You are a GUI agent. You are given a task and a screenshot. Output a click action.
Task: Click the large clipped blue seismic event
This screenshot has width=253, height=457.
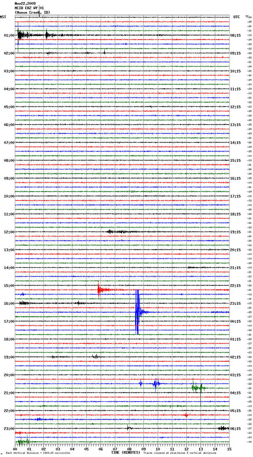[137, 312]
